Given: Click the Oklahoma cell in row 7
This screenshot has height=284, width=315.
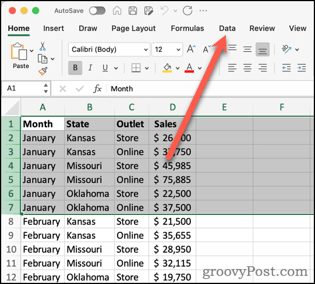Looking at the screenshot, I should coord(90,207).
